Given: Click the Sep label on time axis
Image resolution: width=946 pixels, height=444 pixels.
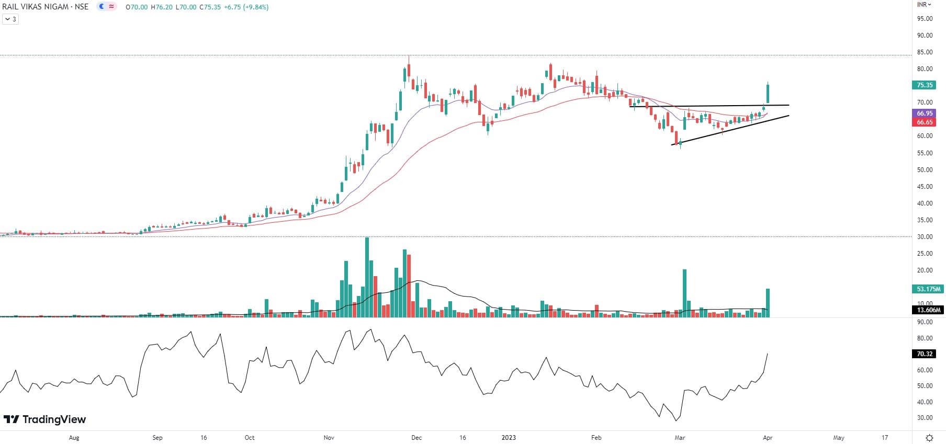Looking at the screenshot, I should (157, 438).
